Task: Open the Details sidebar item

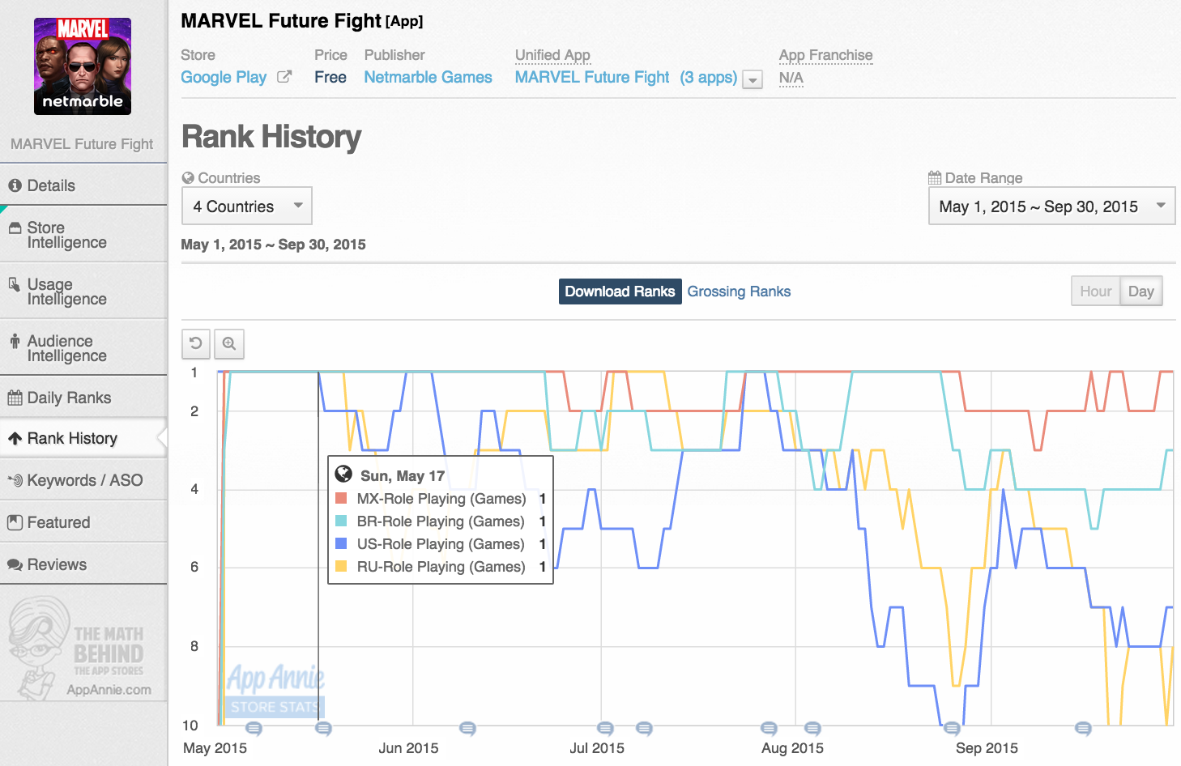Action: pos(83,185)
